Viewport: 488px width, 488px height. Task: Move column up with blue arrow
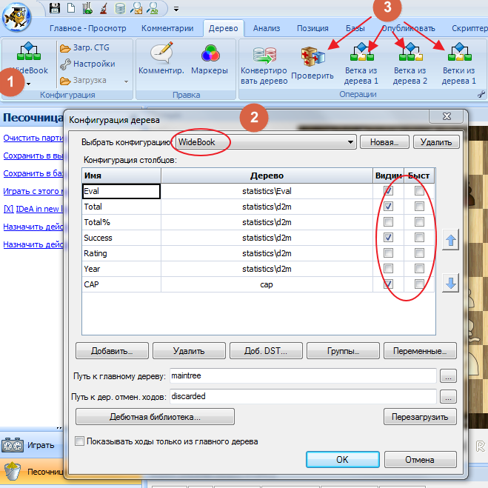click(x=451, y=240)
